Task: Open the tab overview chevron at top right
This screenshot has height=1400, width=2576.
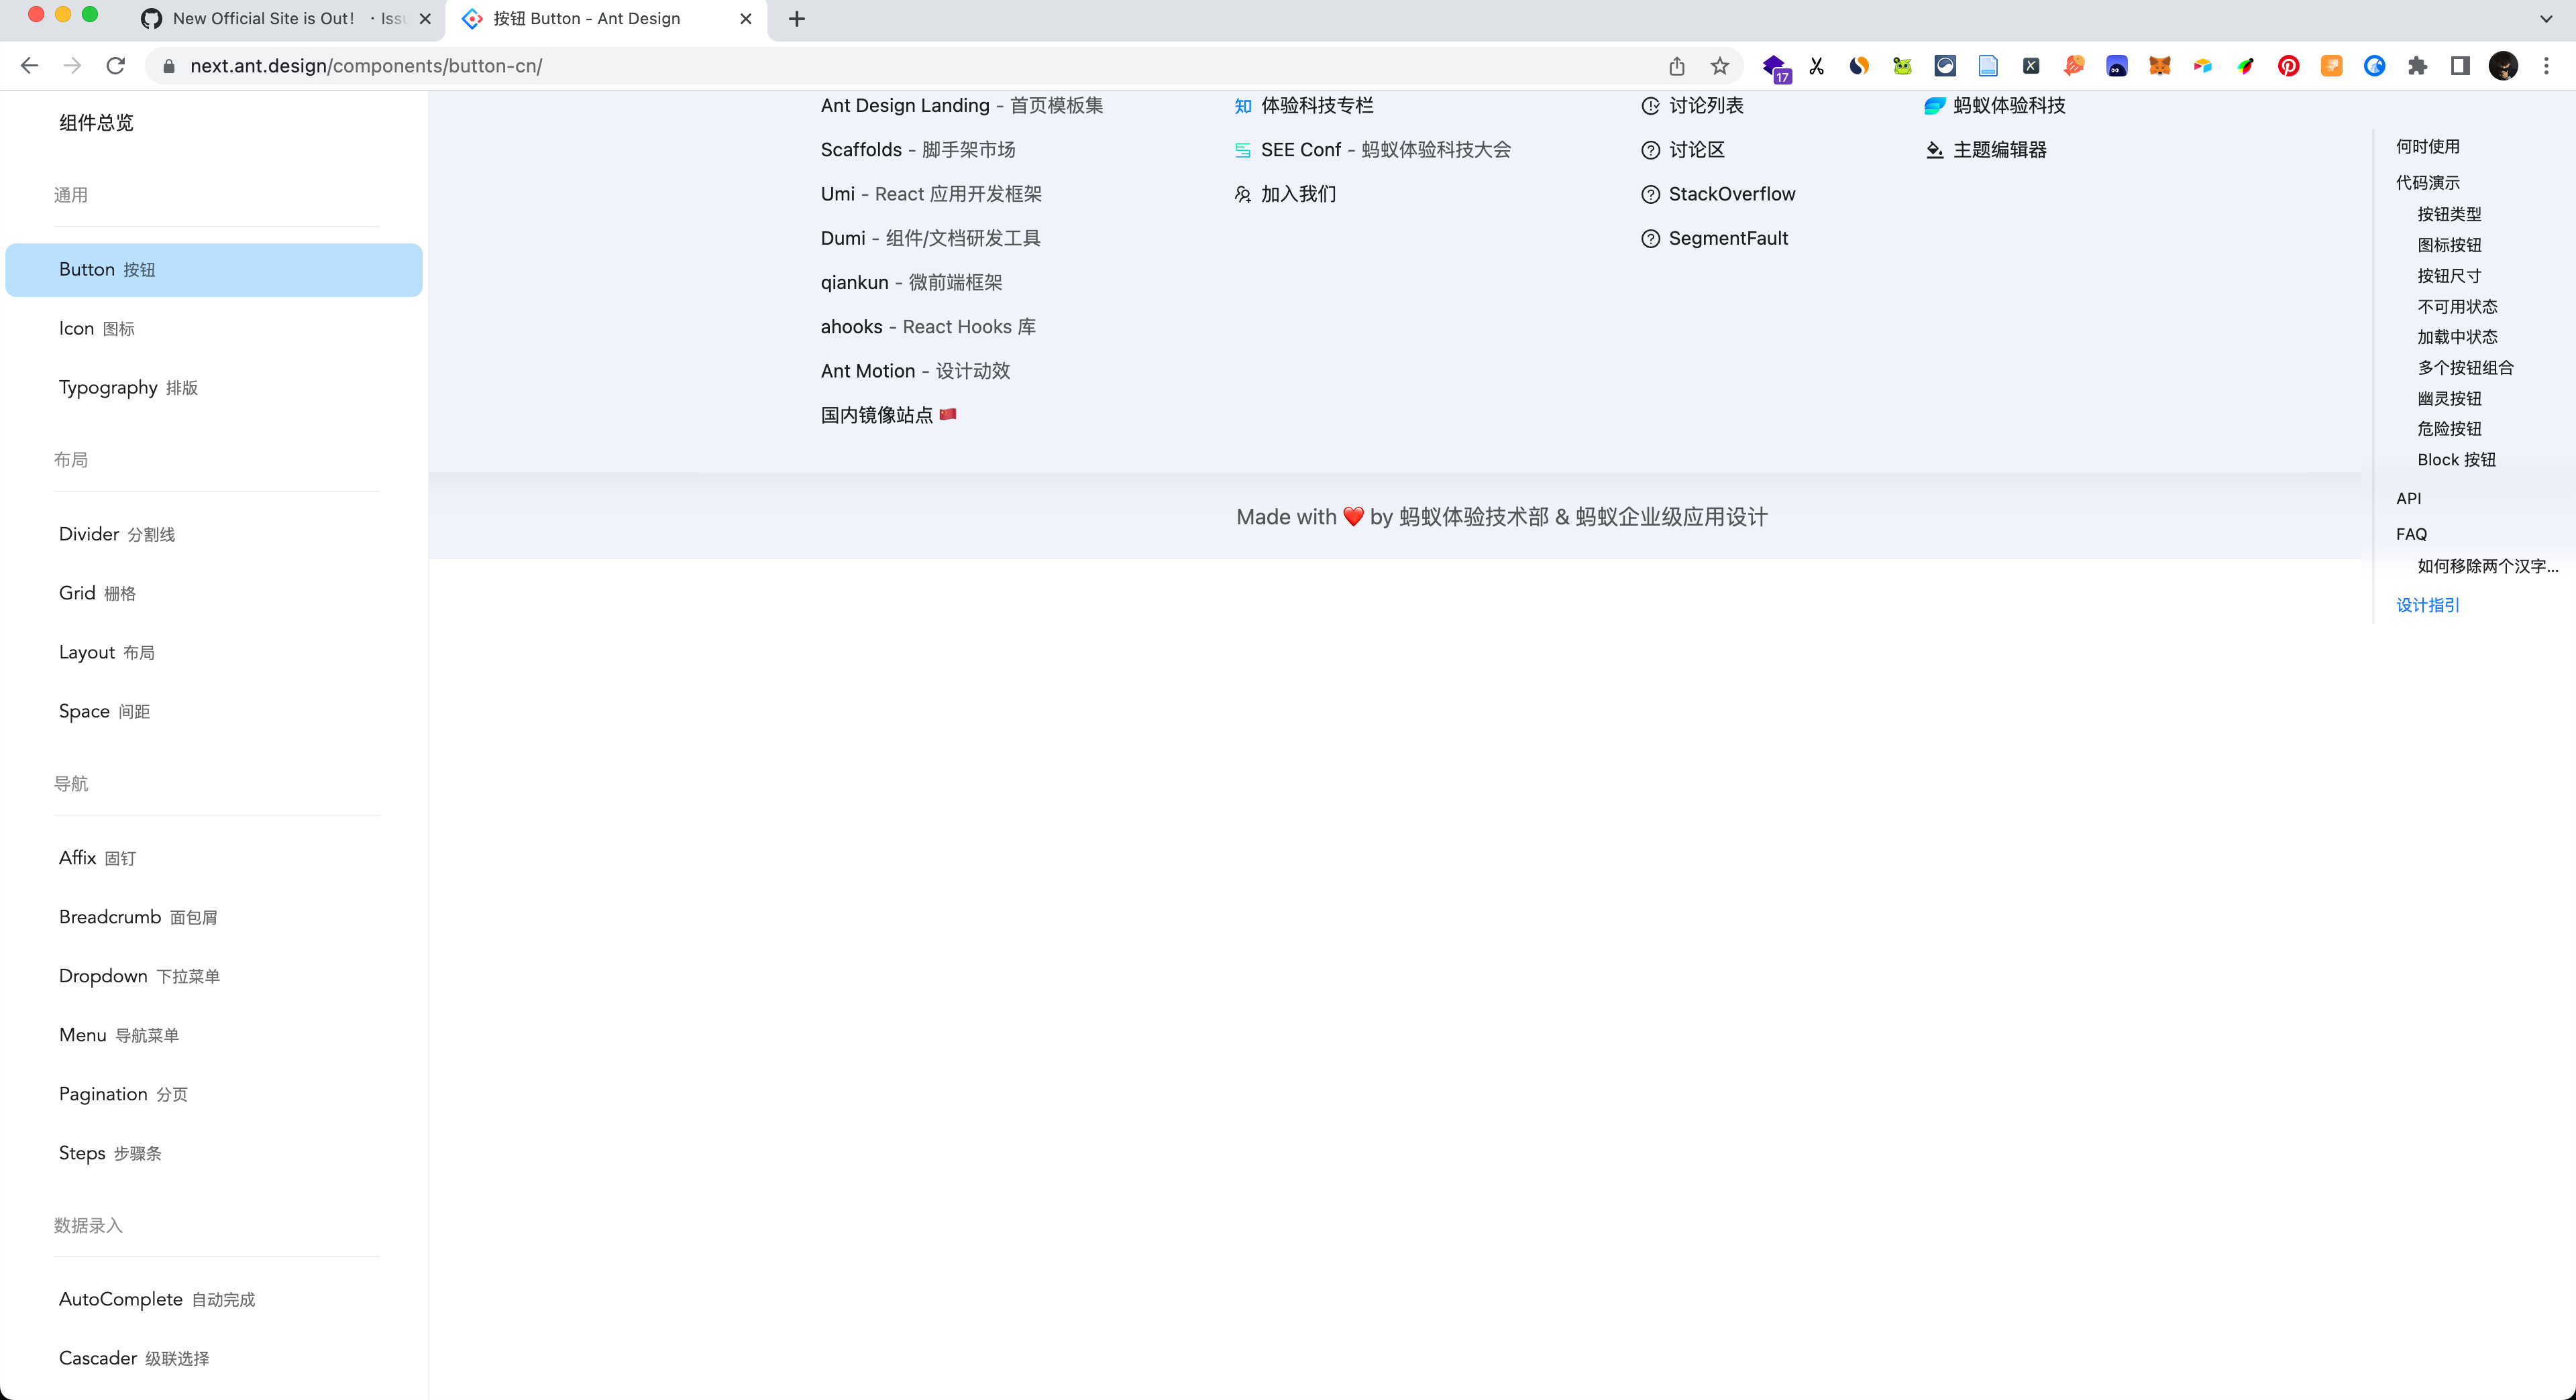Action: click(x=2546, y=19)
